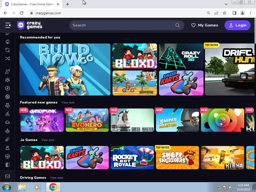Open the Bike games sidebar icon
Screen dimensions: 256x192
click(x=7, y=114)
